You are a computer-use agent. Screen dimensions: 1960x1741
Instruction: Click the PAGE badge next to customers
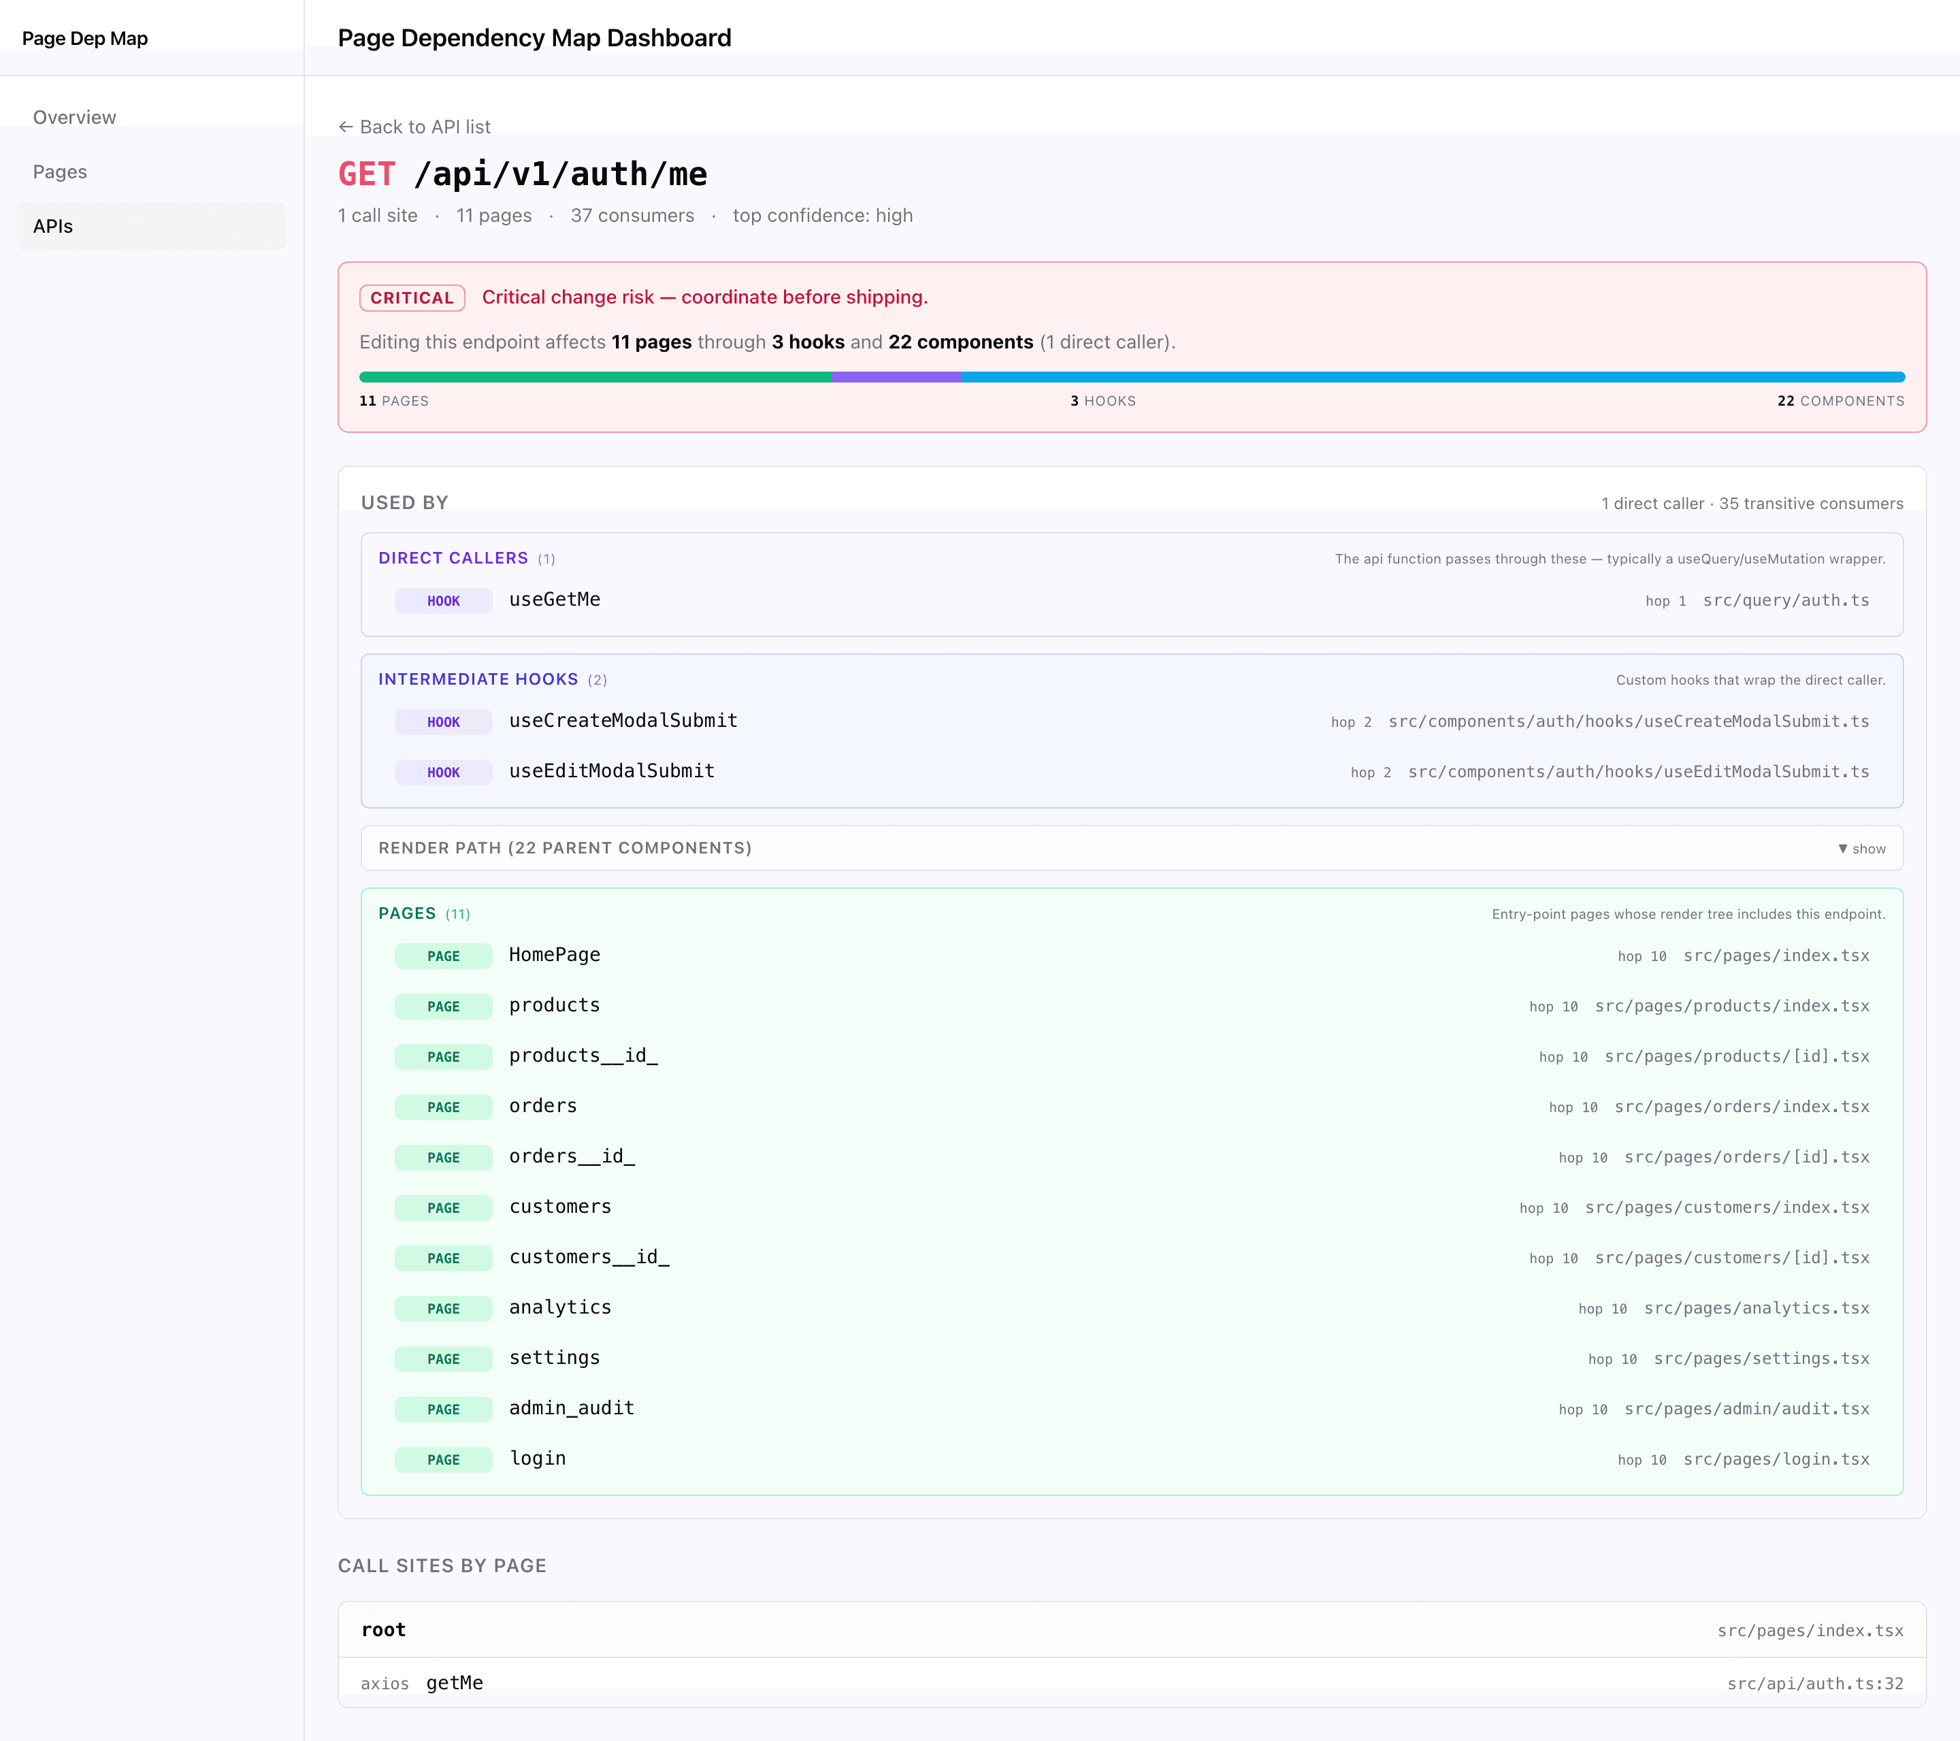pos(443,1207)
